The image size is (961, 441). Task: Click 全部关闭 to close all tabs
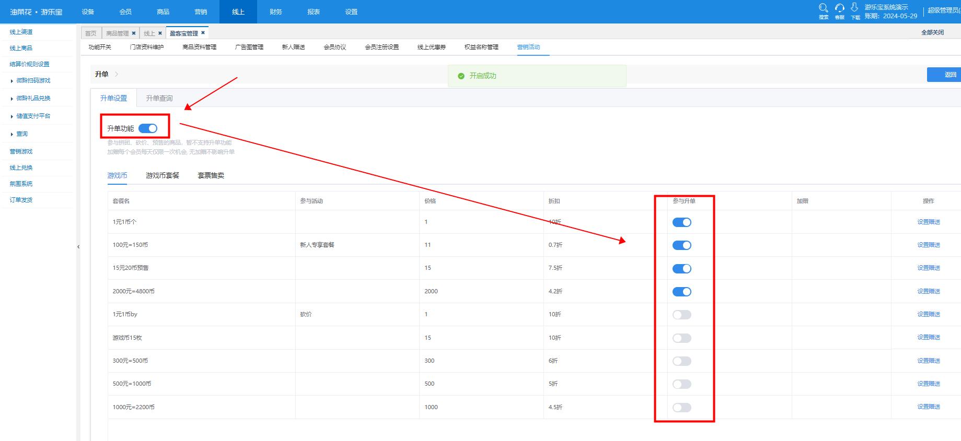pyautogui.click(x=932, y=32)
